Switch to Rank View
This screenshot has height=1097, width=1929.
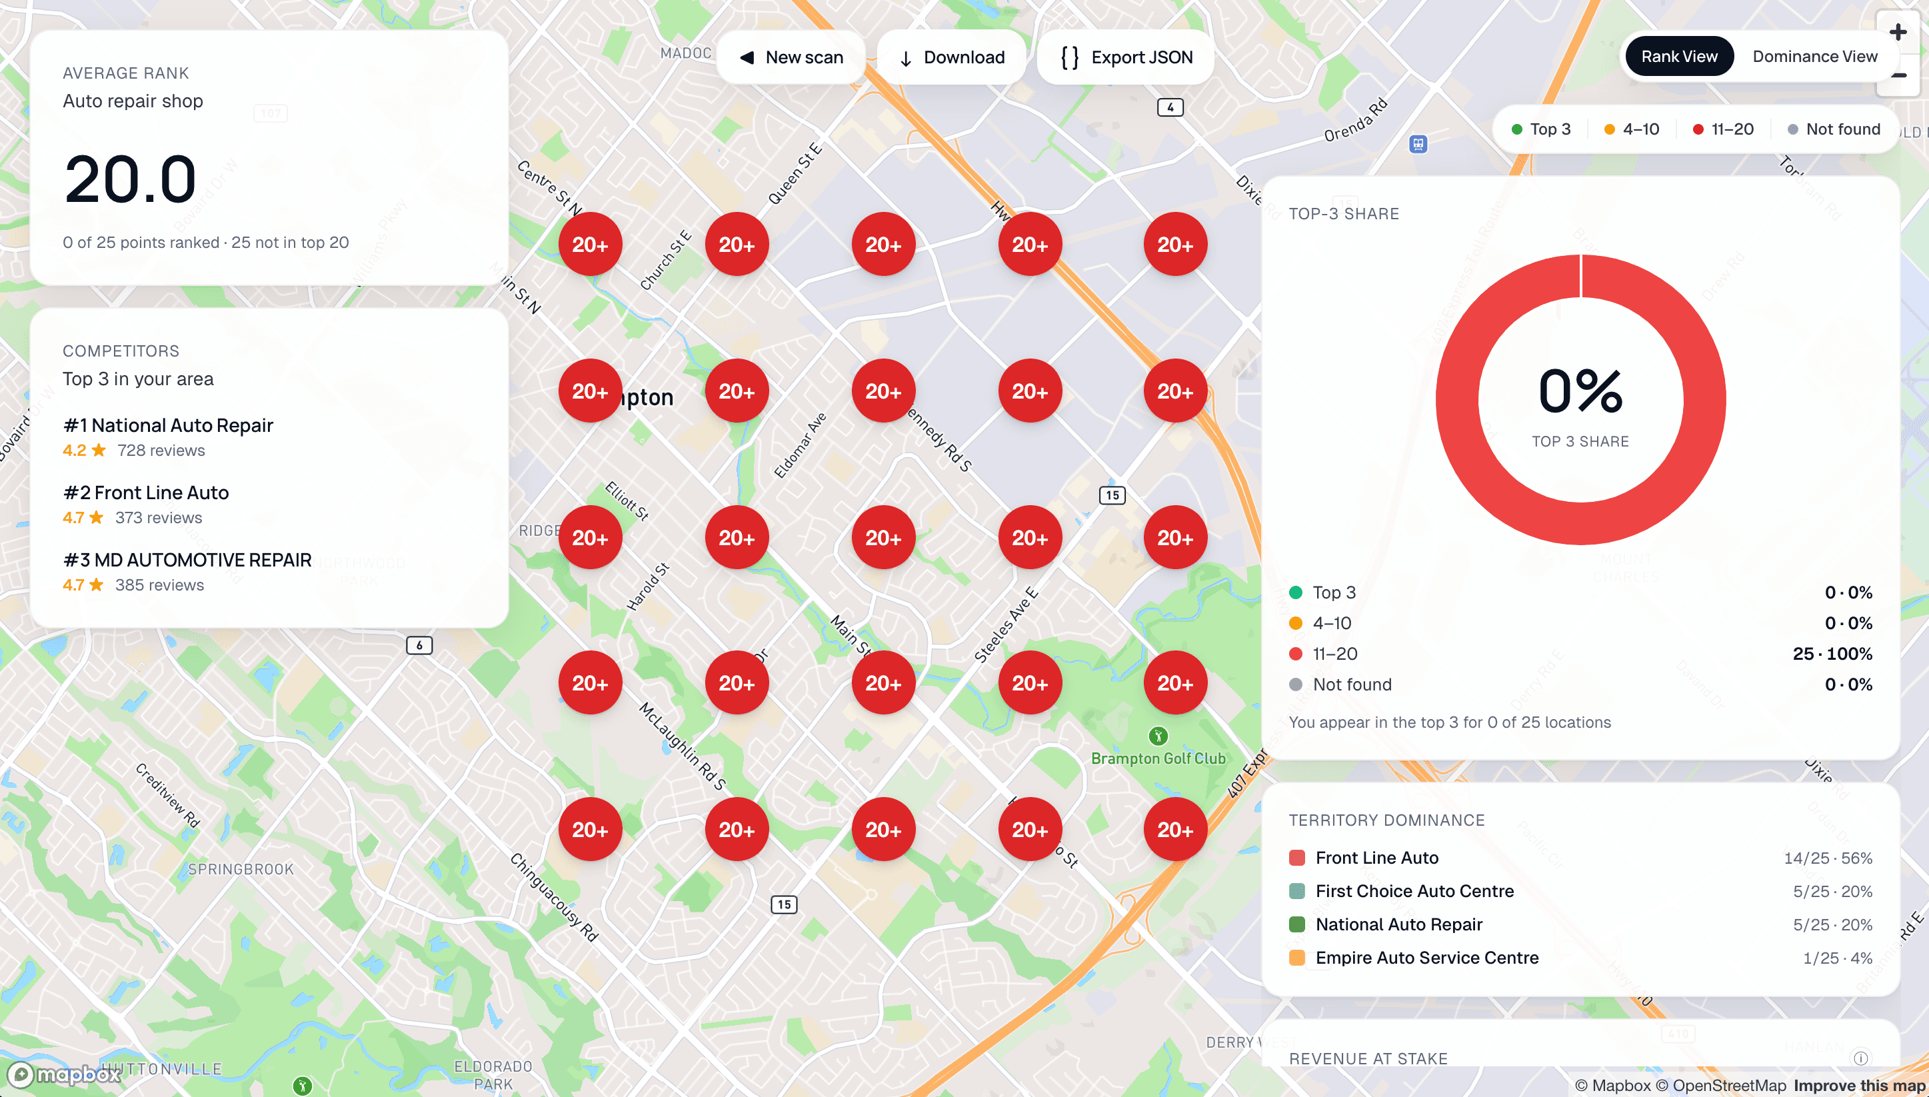[1680, 57]
